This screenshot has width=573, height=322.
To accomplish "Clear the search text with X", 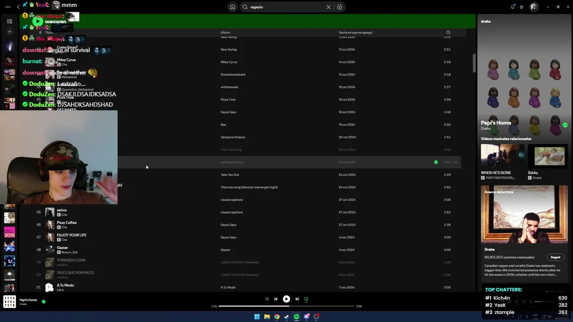I will click(x=329, y=7).
